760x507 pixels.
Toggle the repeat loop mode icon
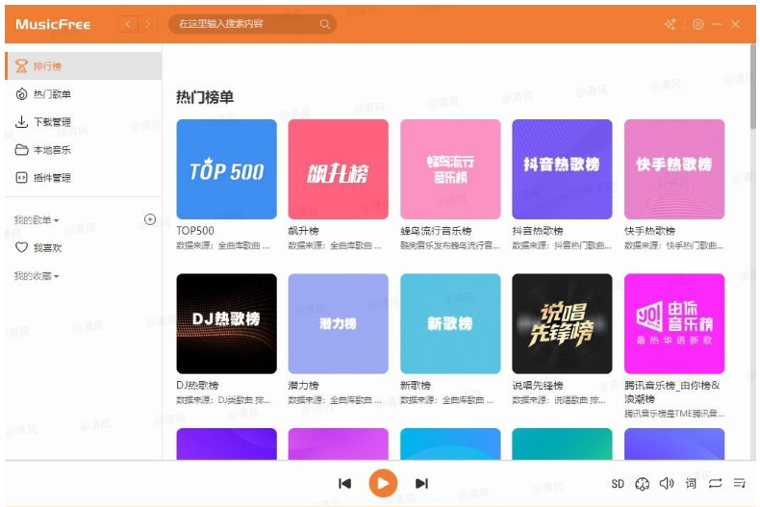pyautogui.click(x=715, y=483)
